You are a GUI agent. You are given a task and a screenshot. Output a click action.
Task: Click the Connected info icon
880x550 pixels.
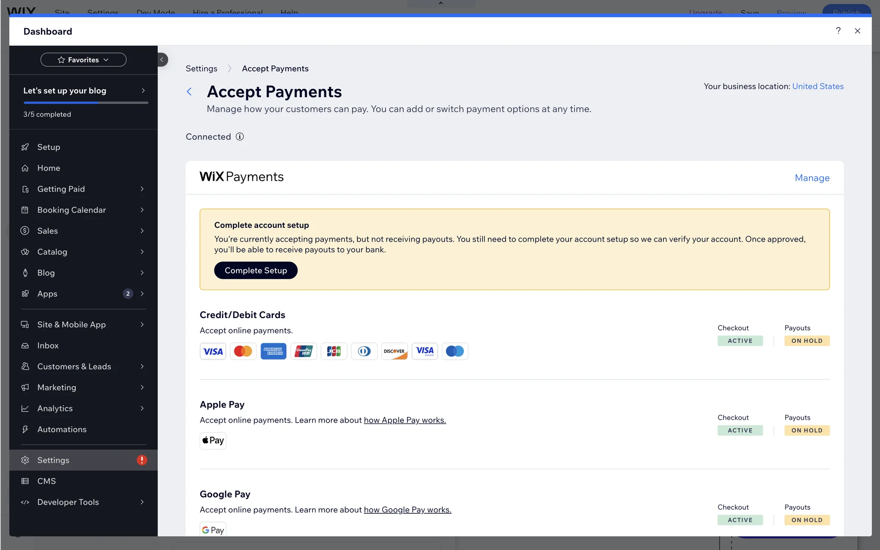click(240, 137)
